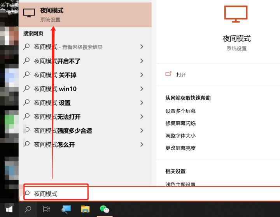Click search icon beside 夜间模式 设置
The image size is (280, 217).
(x=26, y=102)
